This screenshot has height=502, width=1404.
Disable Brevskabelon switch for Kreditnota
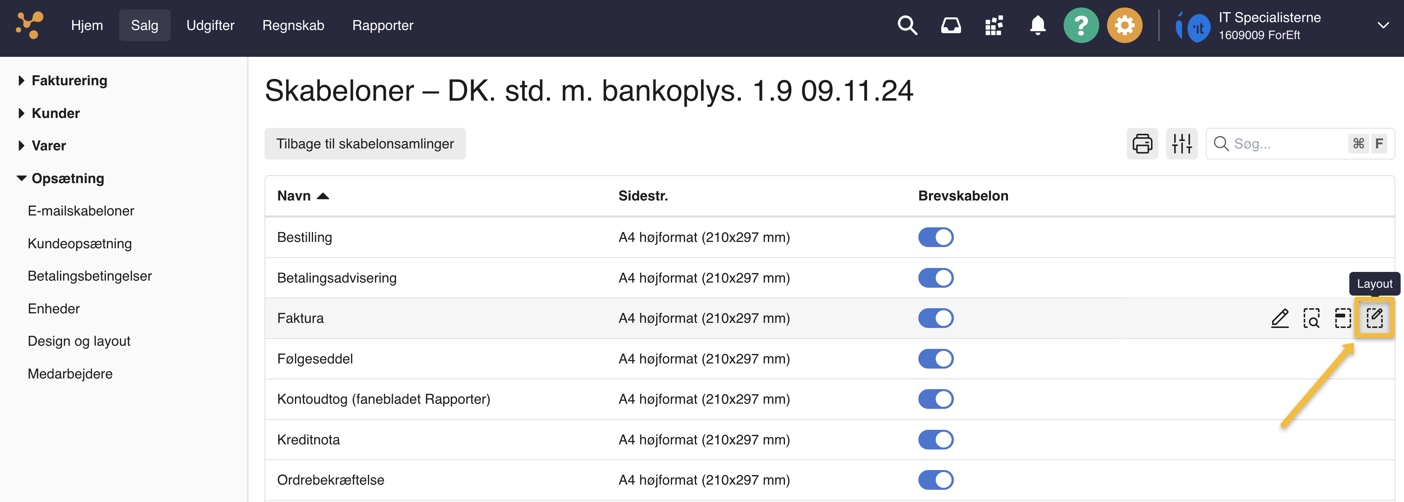coord(935,440)
